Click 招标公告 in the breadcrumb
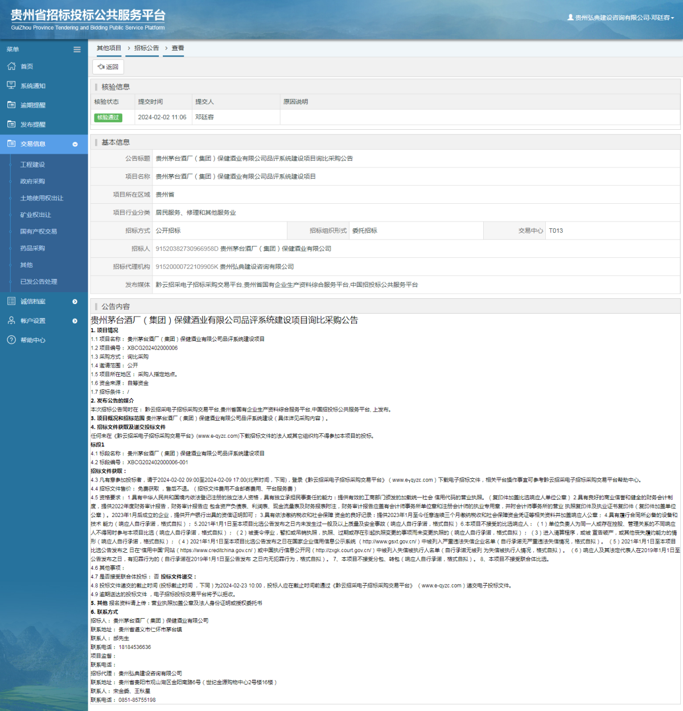The width and height of the screenshot is (683, 711). [146, 48]
